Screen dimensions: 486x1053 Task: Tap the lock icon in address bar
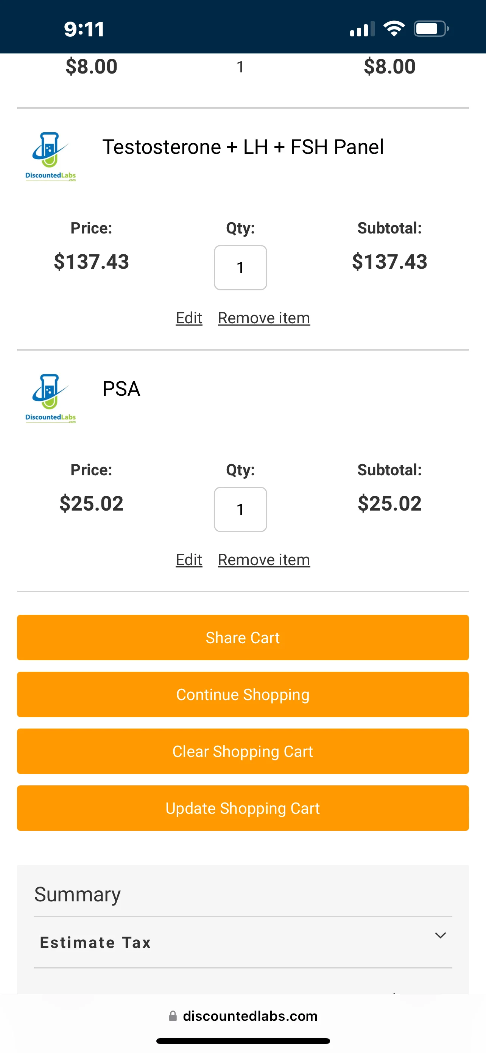tap(173, 1016)
